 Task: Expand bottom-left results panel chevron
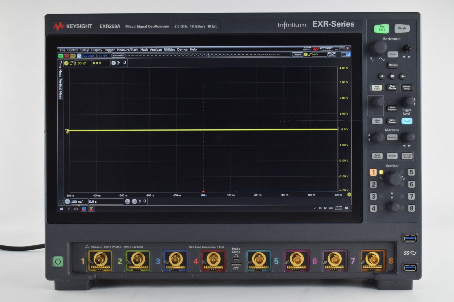pos(60,203)
